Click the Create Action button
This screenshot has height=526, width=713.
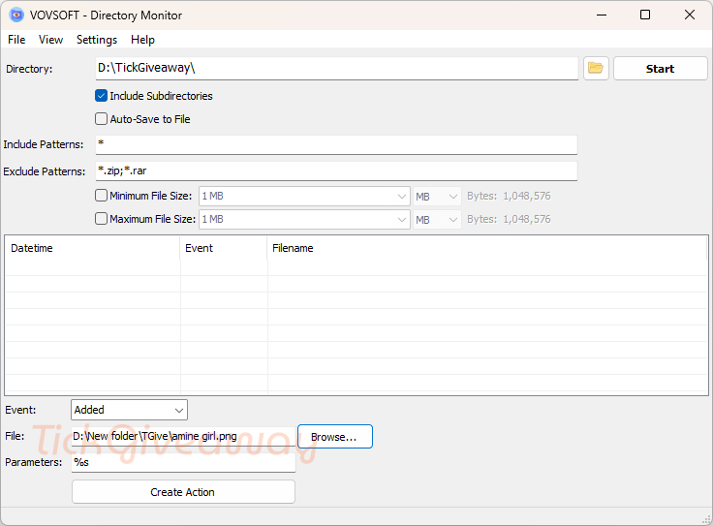[183, 492]
